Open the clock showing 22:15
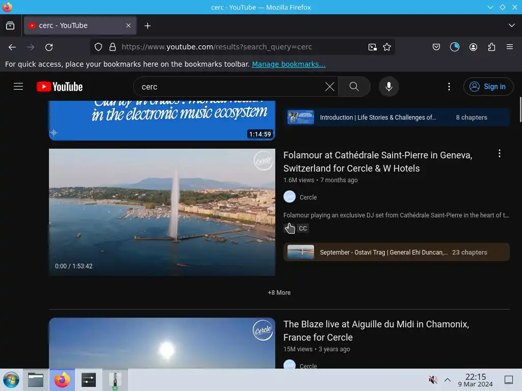The height and width of the screenshot is (391, 522). click(475, 380)
